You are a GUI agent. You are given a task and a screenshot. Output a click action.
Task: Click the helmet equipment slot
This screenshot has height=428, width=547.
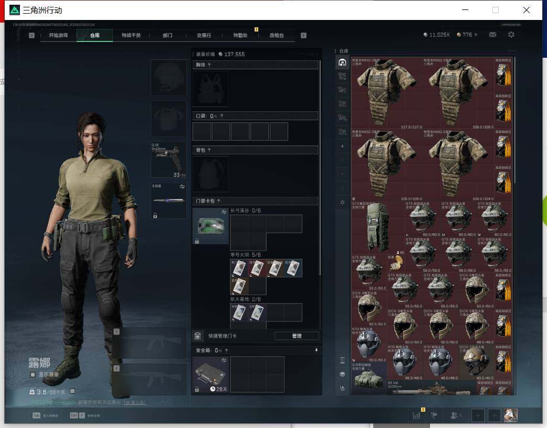coord(169,77)
